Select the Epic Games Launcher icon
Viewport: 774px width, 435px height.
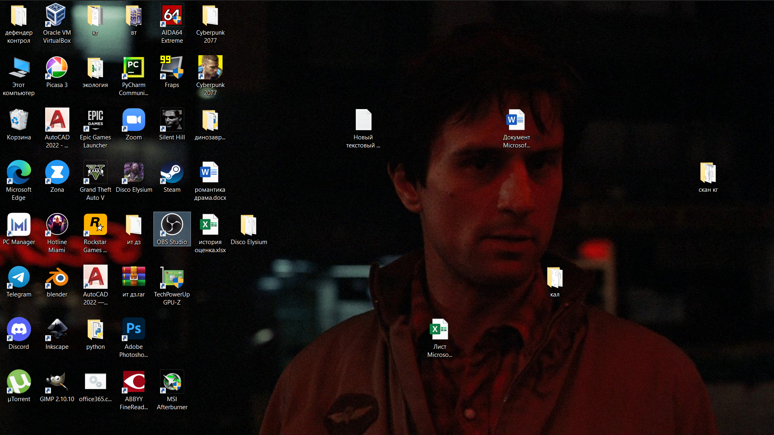(95, 128)
